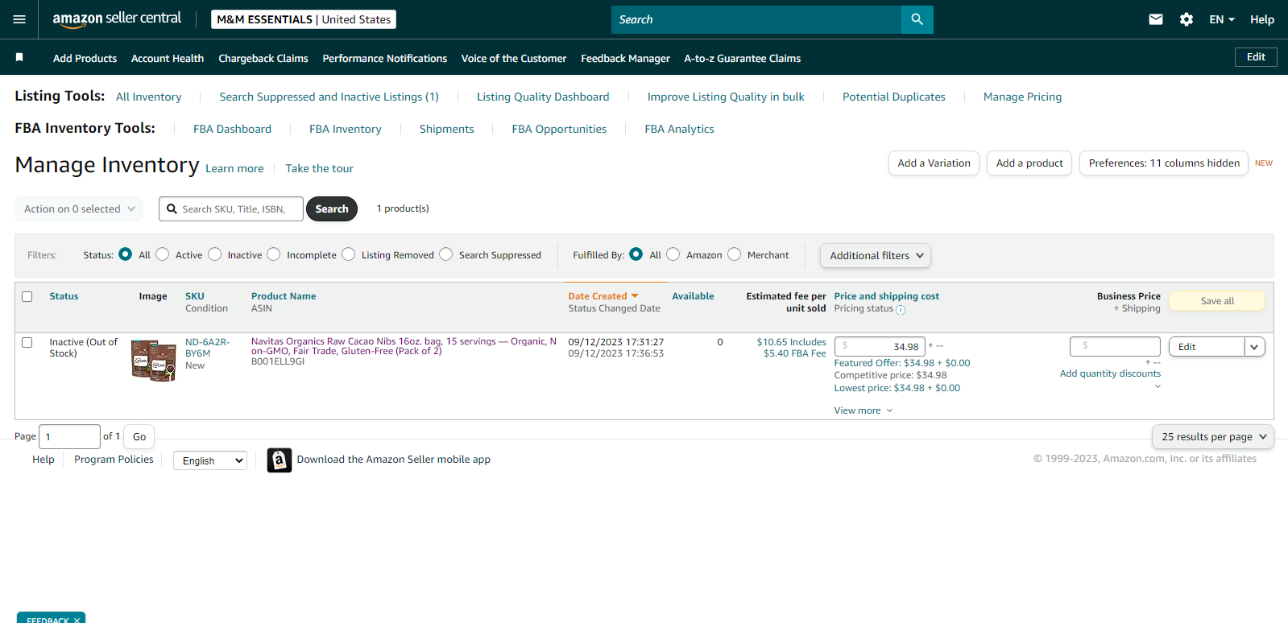Open Add Products menu item
Image resolution: width=1288 pixels, height=623 pixels.
(x=85, y=58)
